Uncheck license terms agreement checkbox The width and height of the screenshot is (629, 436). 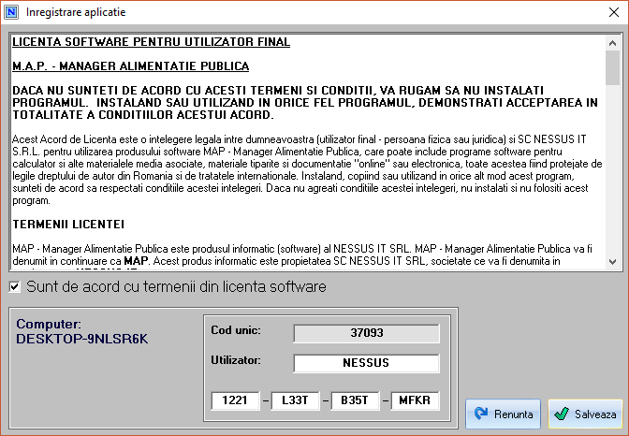click(14, 287)
